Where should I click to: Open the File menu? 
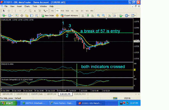coord(6,7)
